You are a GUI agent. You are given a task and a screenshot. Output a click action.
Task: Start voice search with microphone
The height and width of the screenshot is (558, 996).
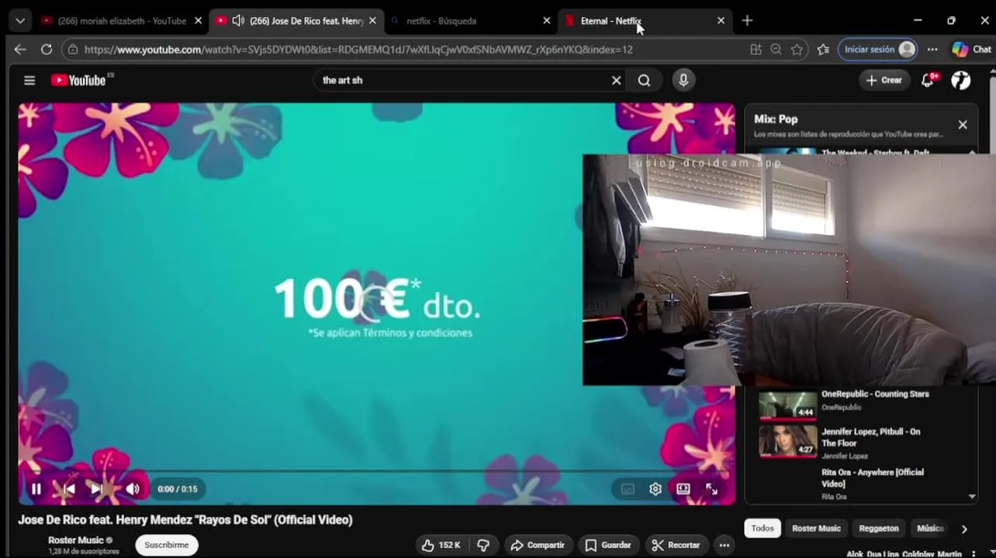[683, 80]
